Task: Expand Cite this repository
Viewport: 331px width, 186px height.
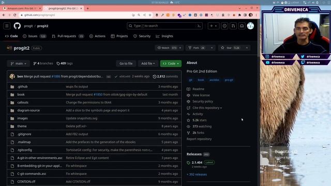Action: pos(207,108)
